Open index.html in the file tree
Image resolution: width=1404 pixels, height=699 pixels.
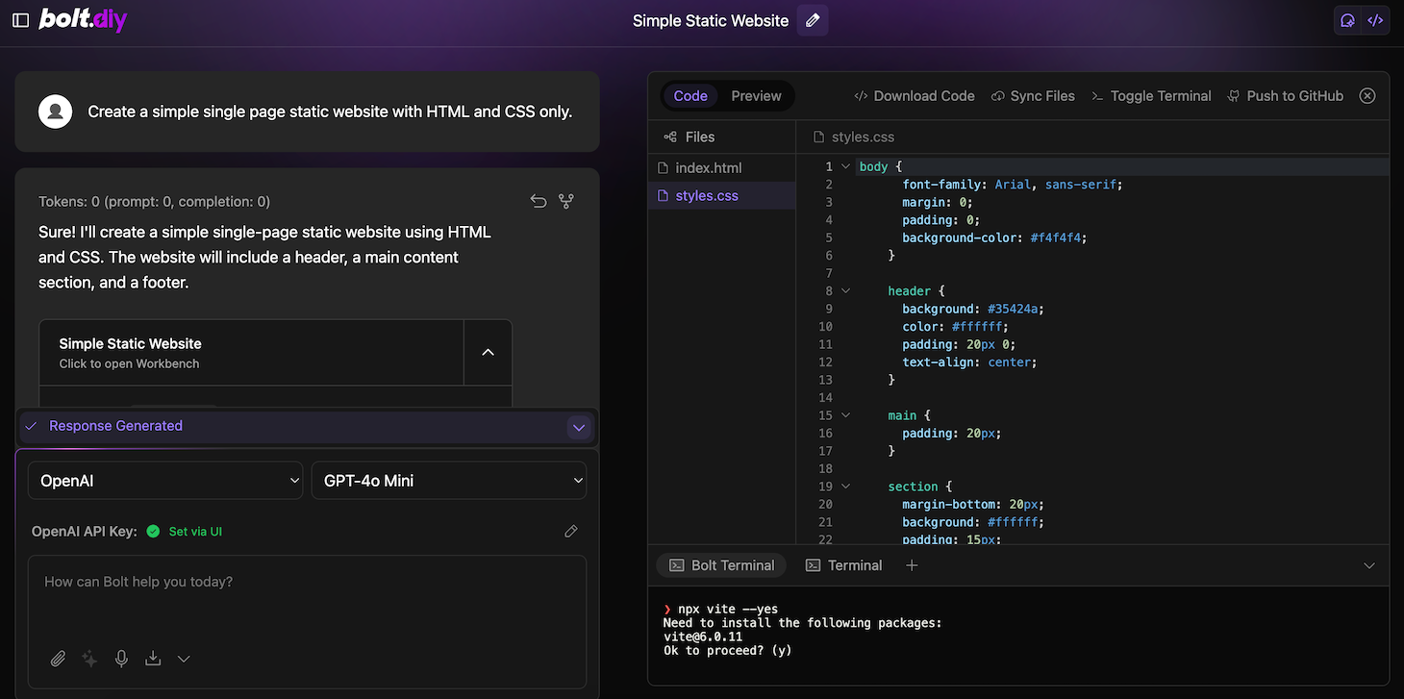708,168
